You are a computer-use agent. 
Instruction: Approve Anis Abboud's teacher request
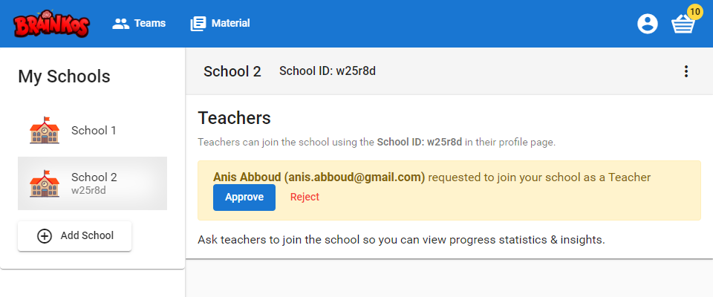coord(244,198)
